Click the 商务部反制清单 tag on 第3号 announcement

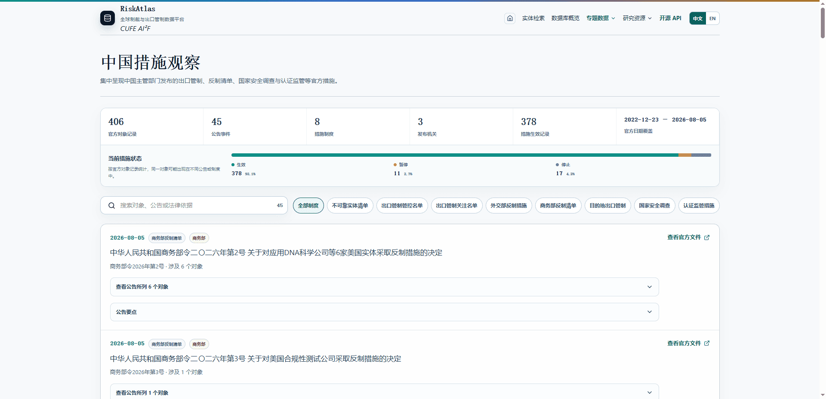click(167, 344)
